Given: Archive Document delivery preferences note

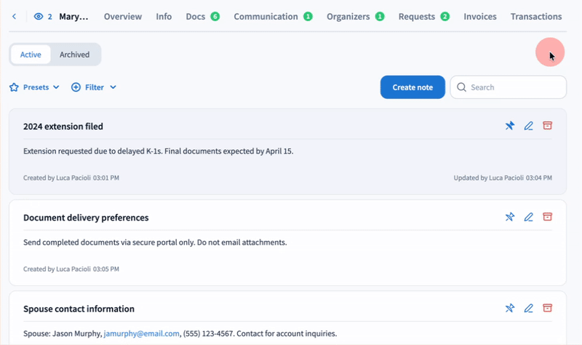Looking at the screenshot, I should tap(548, 217).
